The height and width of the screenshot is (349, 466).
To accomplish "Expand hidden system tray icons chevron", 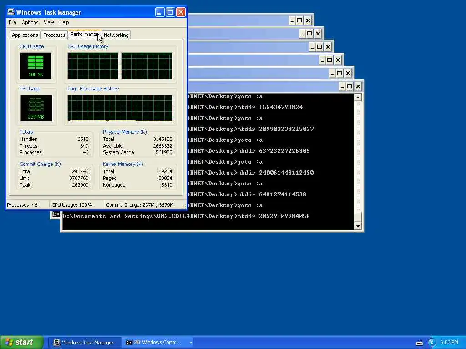I will pos(432,343).
